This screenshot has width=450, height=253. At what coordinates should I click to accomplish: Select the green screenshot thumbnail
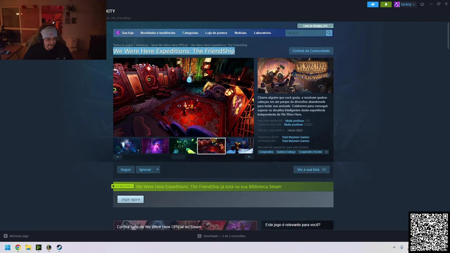(183, 146)
